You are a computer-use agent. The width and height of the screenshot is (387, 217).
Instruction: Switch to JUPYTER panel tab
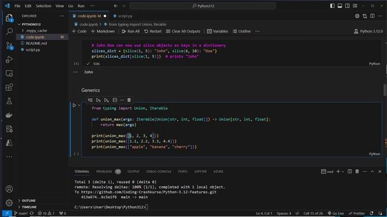(x=200, y=171)
